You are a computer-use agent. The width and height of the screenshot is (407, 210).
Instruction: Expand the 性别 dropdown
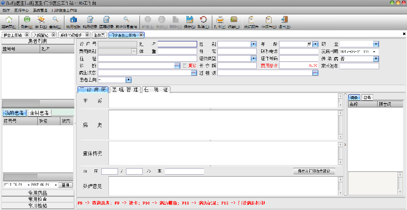point(254,44)
